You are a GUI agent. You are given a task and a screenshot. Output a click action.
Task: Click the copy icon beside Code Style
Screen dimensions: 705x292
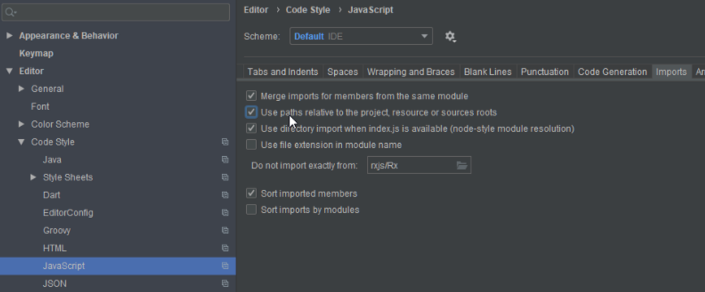[x=225, y=142]
